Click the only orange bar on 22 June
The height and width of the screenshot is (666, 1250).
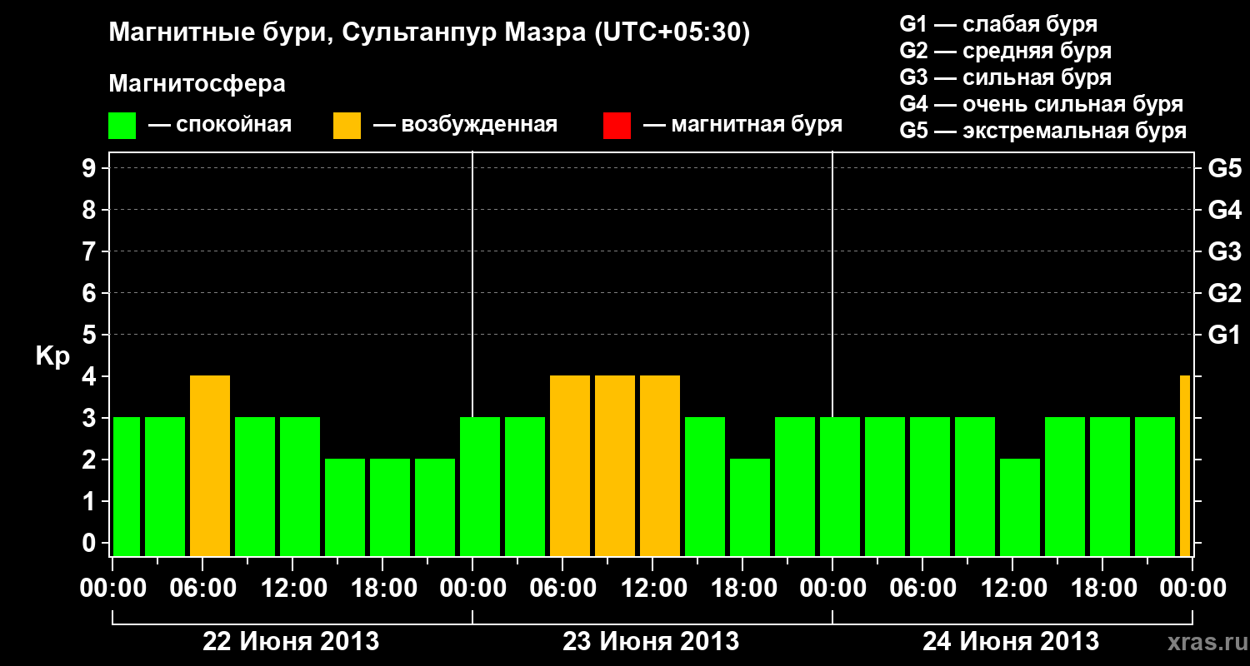click(210, 466)
